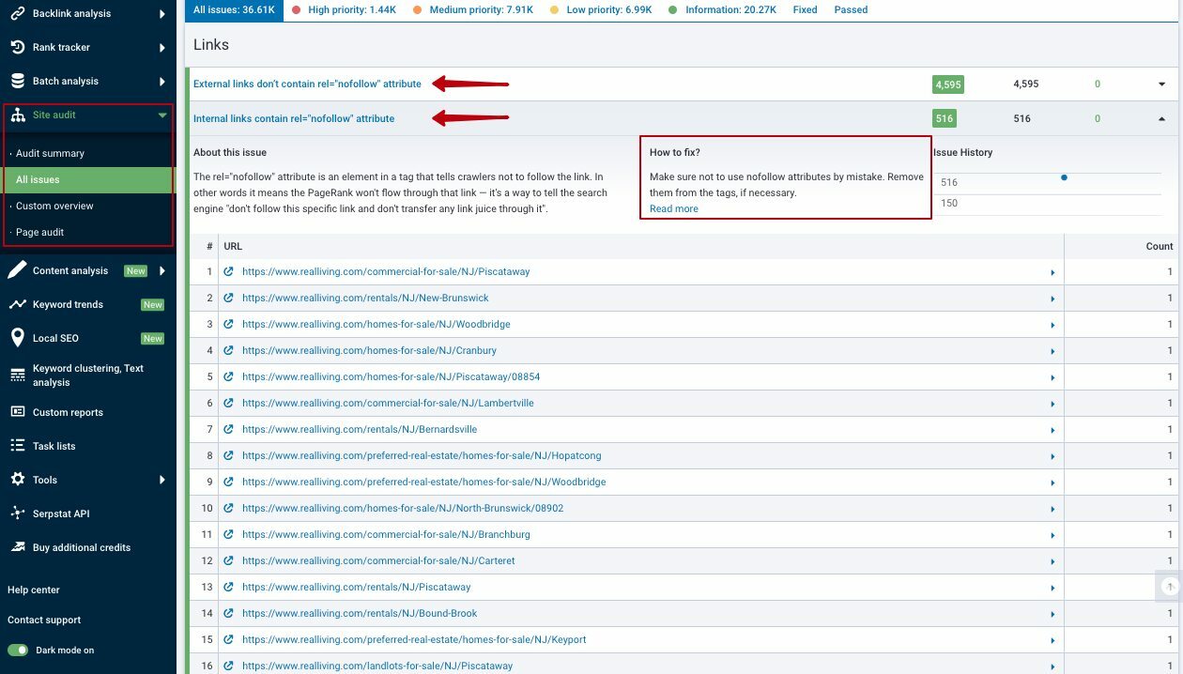Click the green 4,595 count badge

(x=948, y=84)
